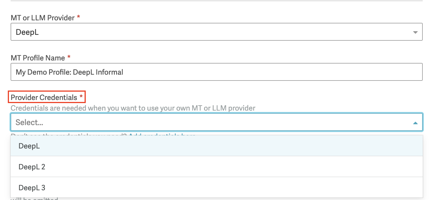The width and height of the screenshot is (435, 200).
Task: Choose the DeepL 2 credentials option
Action: (217, 167)
